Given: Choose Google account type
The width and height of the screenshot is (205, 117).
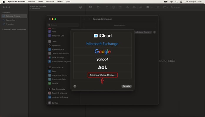Looking at the screenshot, I should 102,51.
